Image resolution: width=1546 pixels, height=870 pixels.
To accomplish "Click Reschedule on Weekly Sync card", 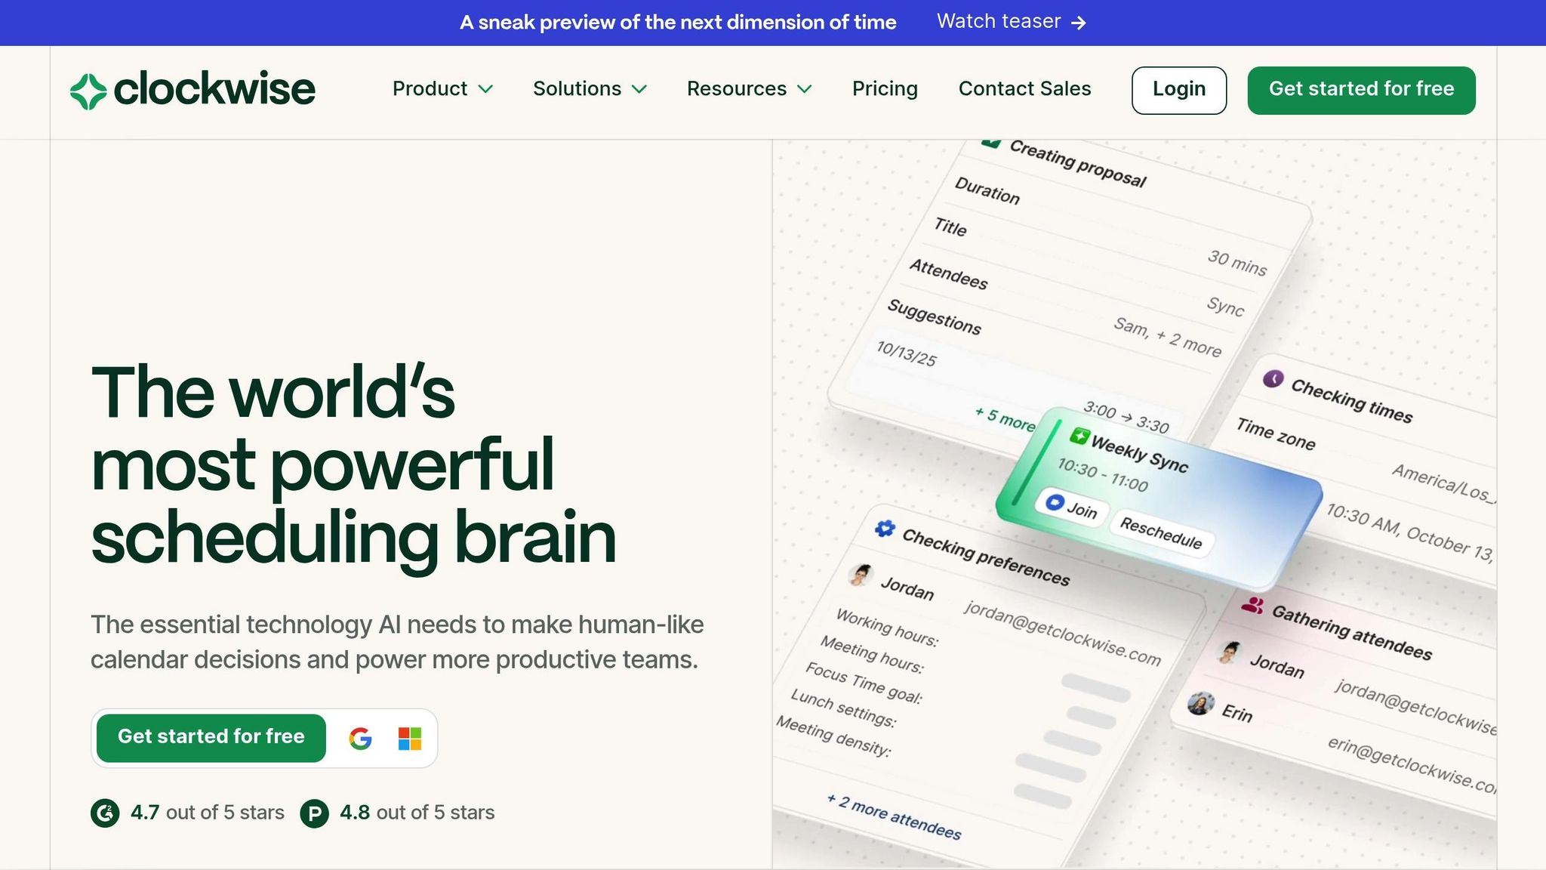I will 1160,533.
